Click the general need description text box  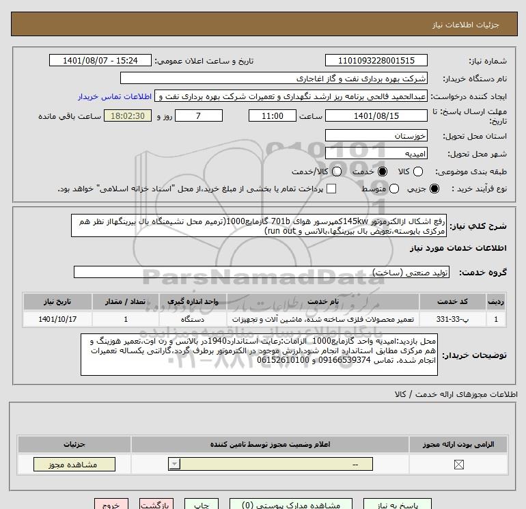(259, 226)
